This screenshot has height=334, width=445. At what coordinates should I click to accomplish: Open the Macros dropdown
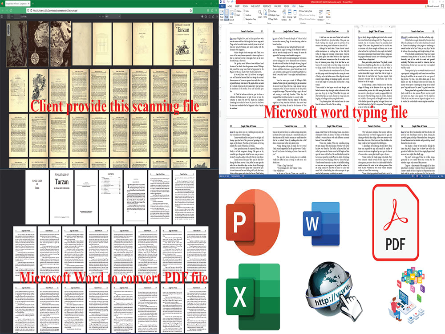pos(328,15)
